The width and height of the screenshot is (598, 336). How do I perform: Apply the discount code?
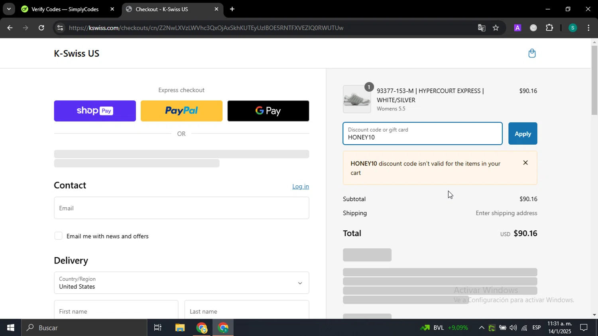click(523, 134)
